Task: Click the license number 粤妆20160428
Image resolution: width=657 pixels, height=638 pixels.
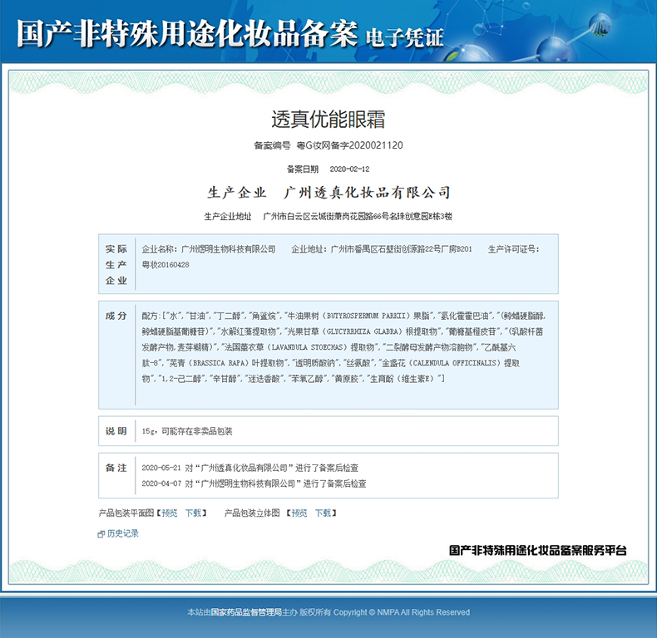Action: 165,264
